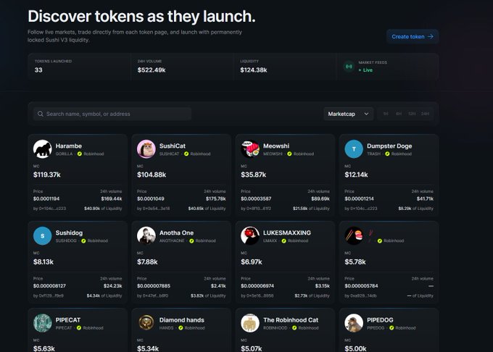
Task: Focus the search name, symbol, or address field
Action: point(112,114)
